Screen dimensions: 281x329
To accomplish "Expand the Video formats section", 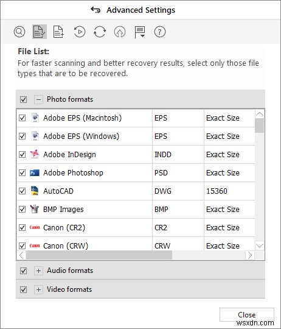I will click(x=38, y=289).
